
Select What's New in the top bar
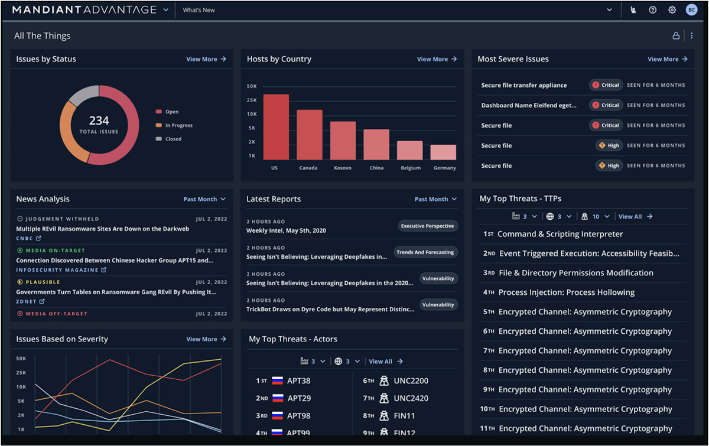click(199, 9)
